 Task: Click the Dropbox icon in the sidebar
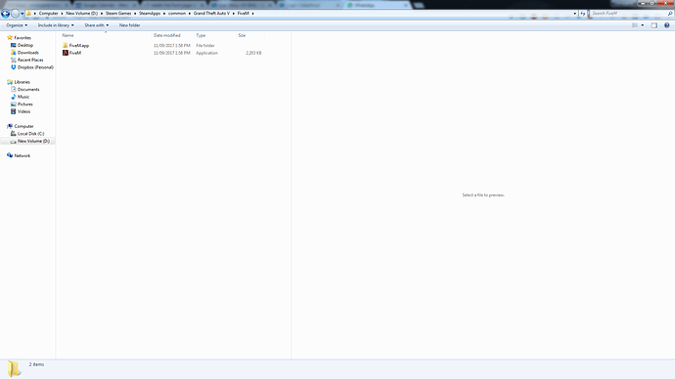tap(14, 67)
